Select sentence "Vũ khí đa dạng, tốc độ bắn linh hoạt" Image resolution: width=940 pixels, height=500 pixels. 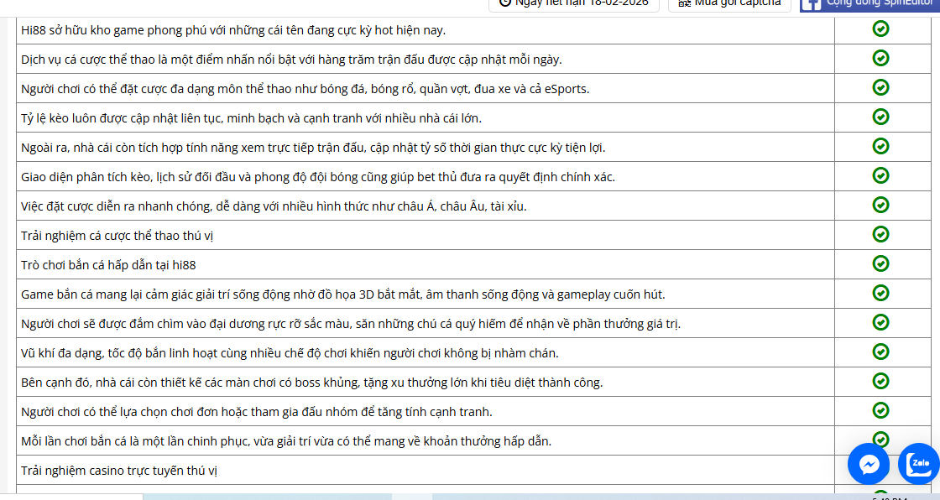pos(290,353)
